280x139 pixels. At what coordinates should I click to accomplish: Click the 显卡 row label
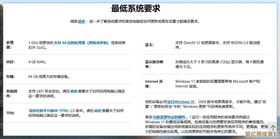tap(149, 45)
